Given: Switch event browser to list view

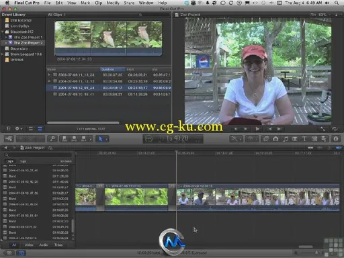Looking at the screenshot, I should (40, 129).
